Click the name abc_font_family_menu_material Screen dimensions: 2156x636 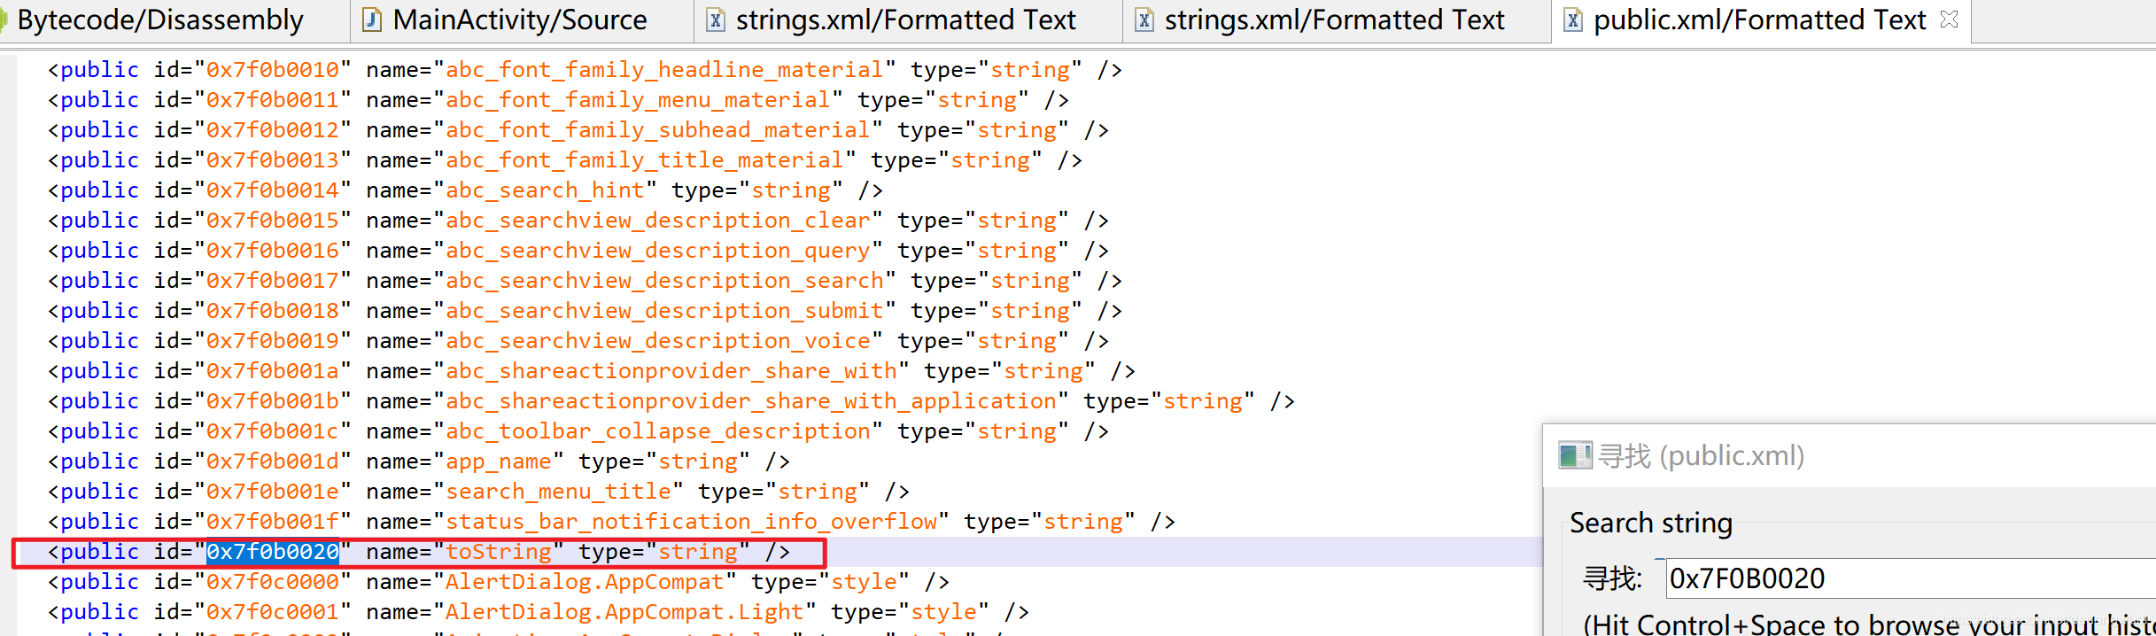[638, 100]
